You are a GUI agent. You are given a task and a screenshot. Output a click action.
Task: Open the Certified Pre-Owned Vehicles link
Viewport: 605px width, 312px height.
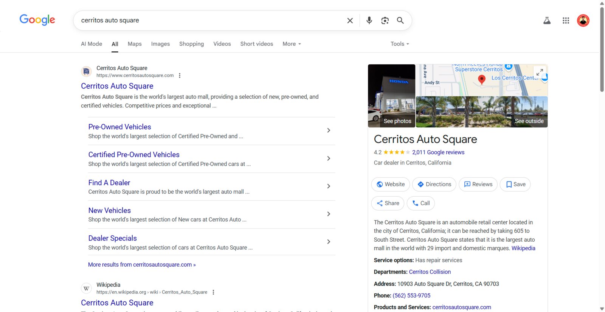[x=134, y=155]
